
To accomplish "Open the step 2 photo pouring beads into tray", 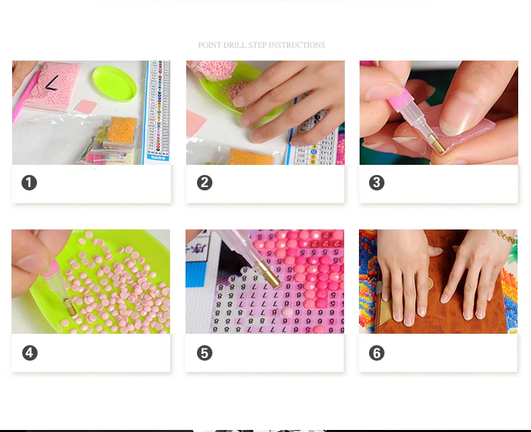I will [x=265, y=112].
